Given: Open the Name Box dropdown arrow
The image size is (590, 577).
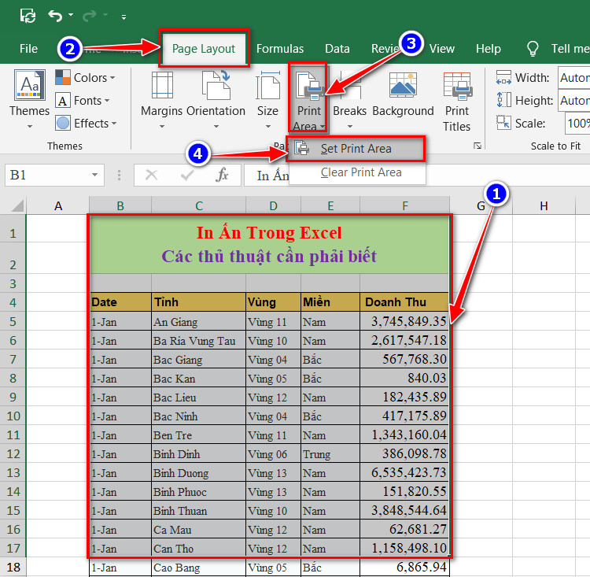Looking at the screenshot, I should pyautogui.click(x=95, y=175).
